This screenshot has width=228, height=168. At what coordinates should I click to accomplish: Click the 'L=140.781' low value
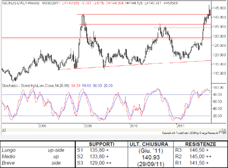153,3
